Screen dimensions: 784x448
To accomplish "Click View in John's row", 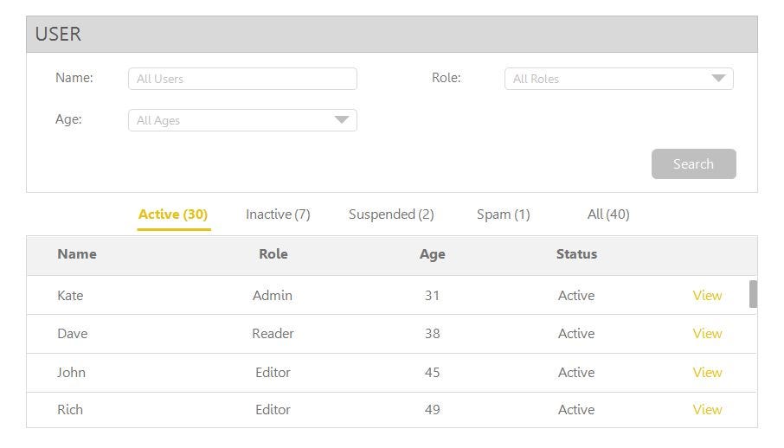I will tap(707, 373).
